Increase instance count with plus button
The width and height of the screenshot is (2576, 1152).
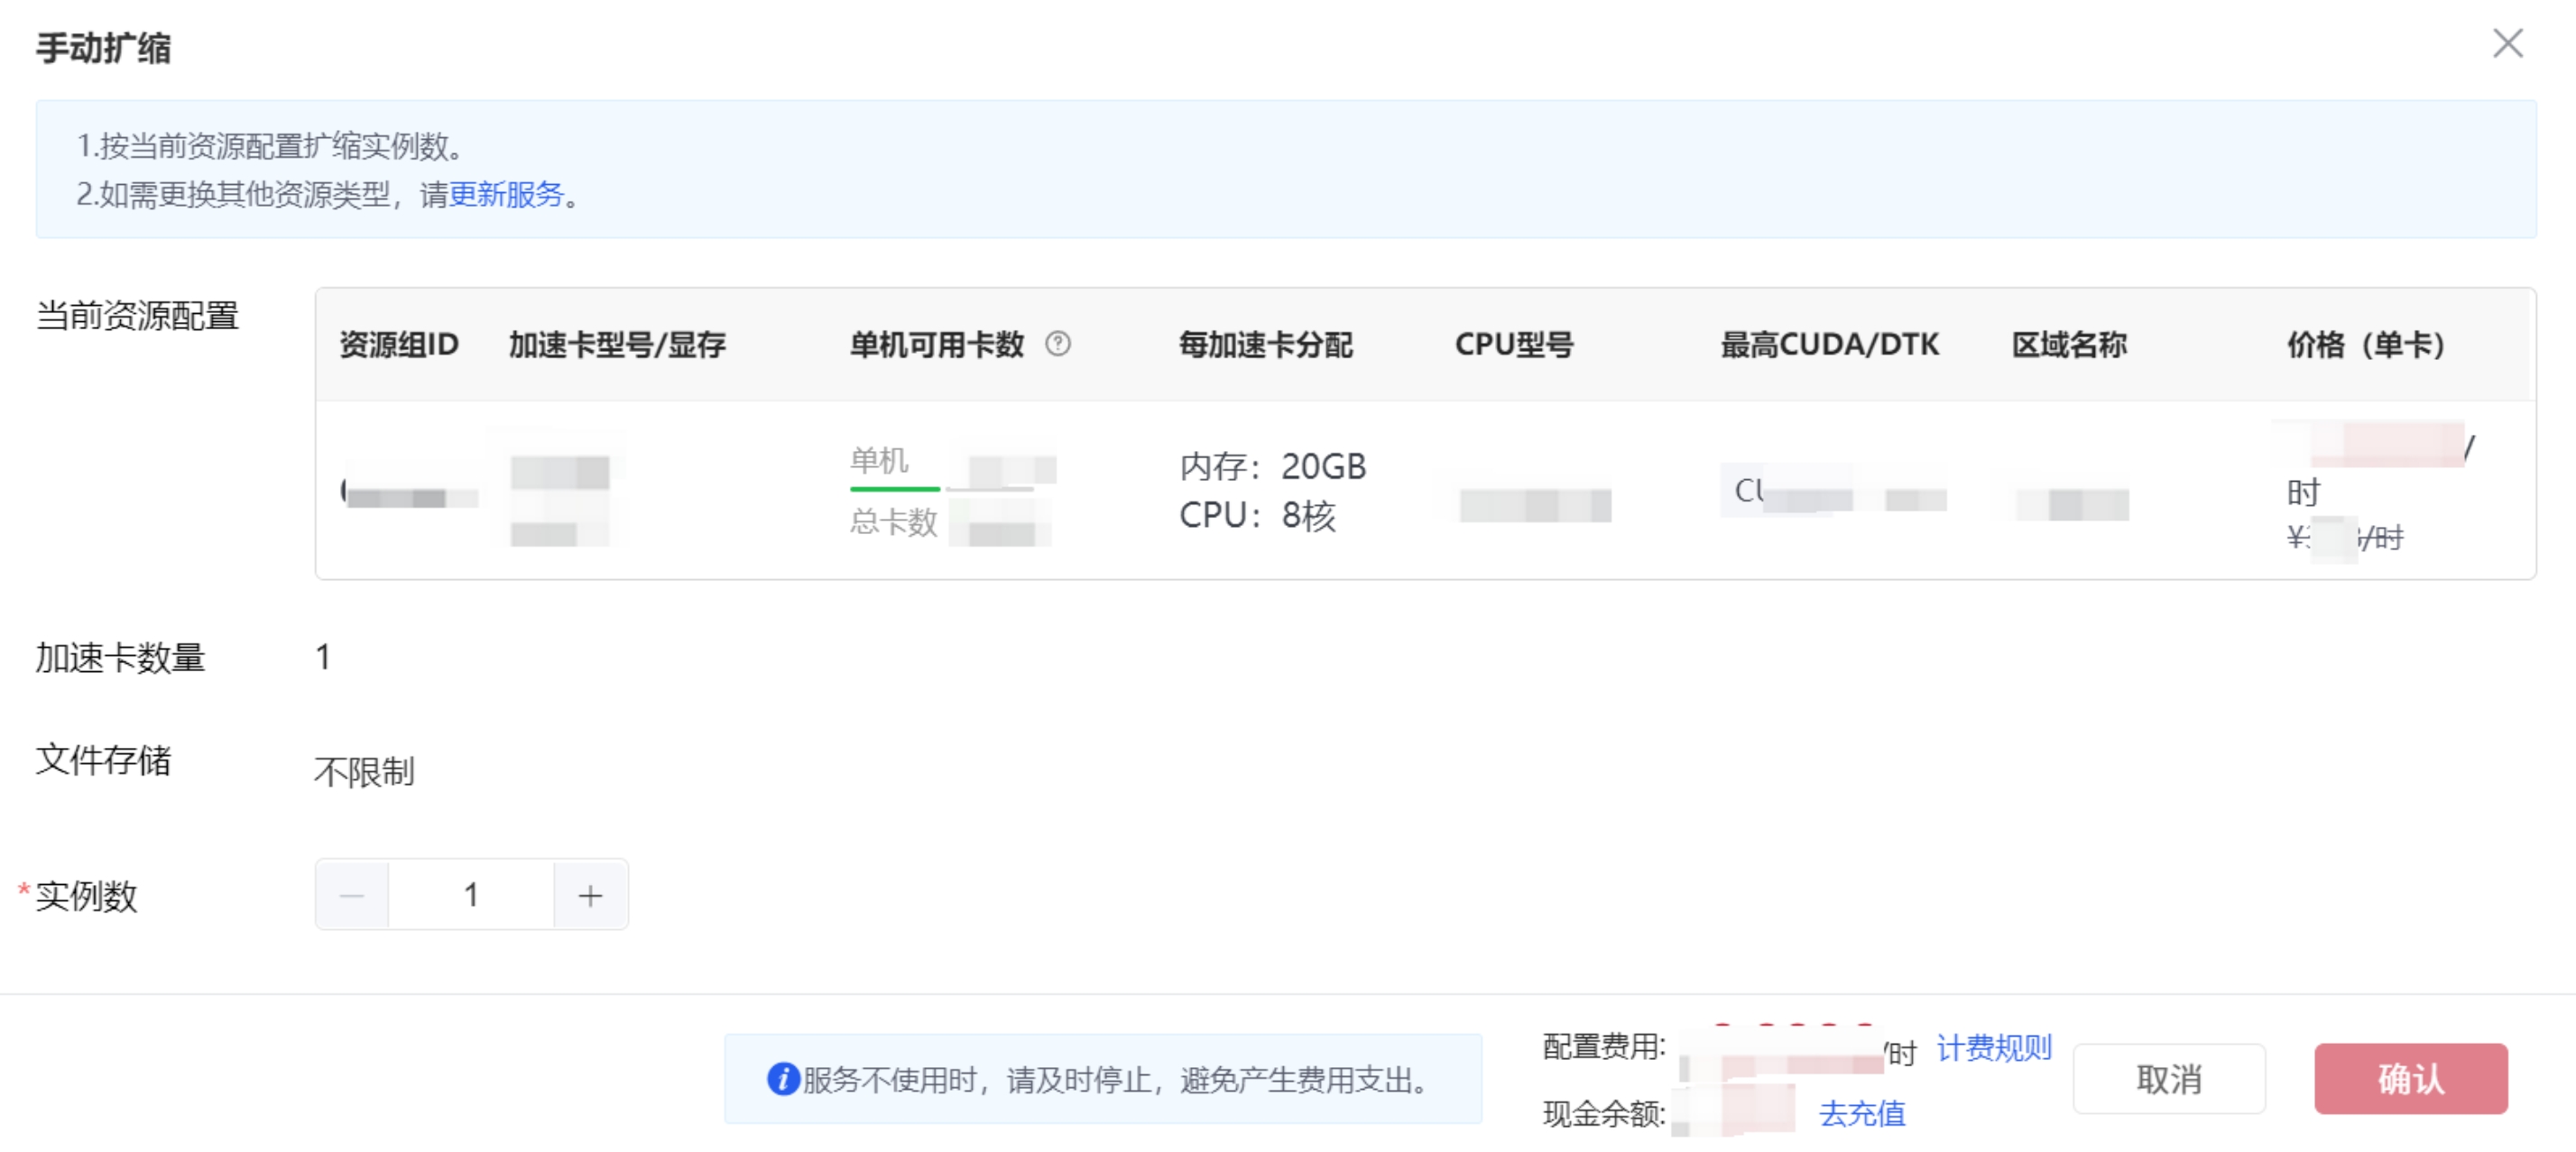click(590, 895)
